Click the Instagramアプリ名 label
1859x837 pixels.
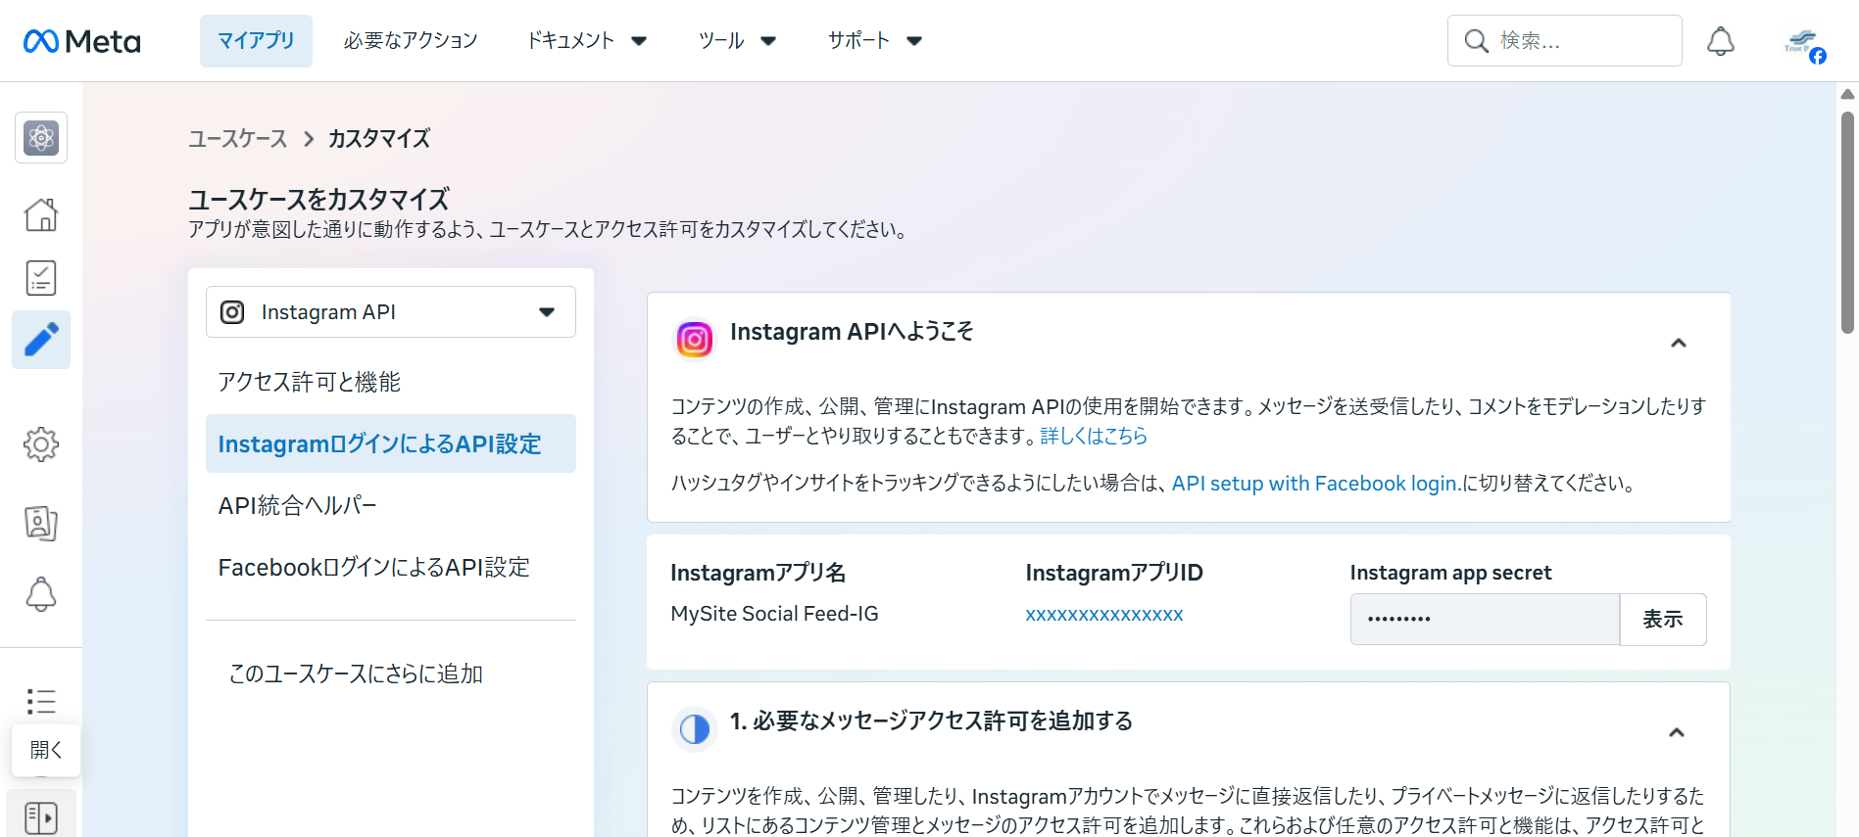coord(758,573)
